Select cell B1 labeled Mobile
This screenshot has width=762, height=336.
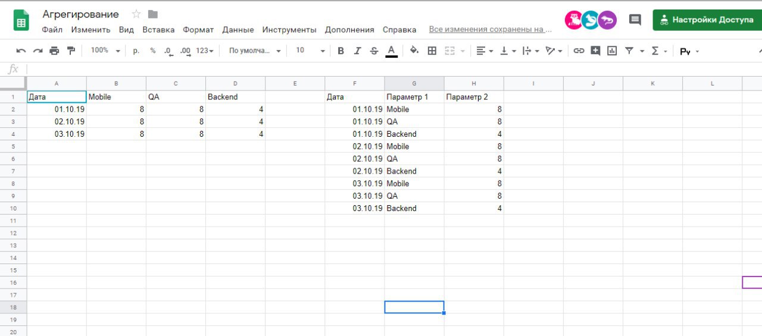116,97
